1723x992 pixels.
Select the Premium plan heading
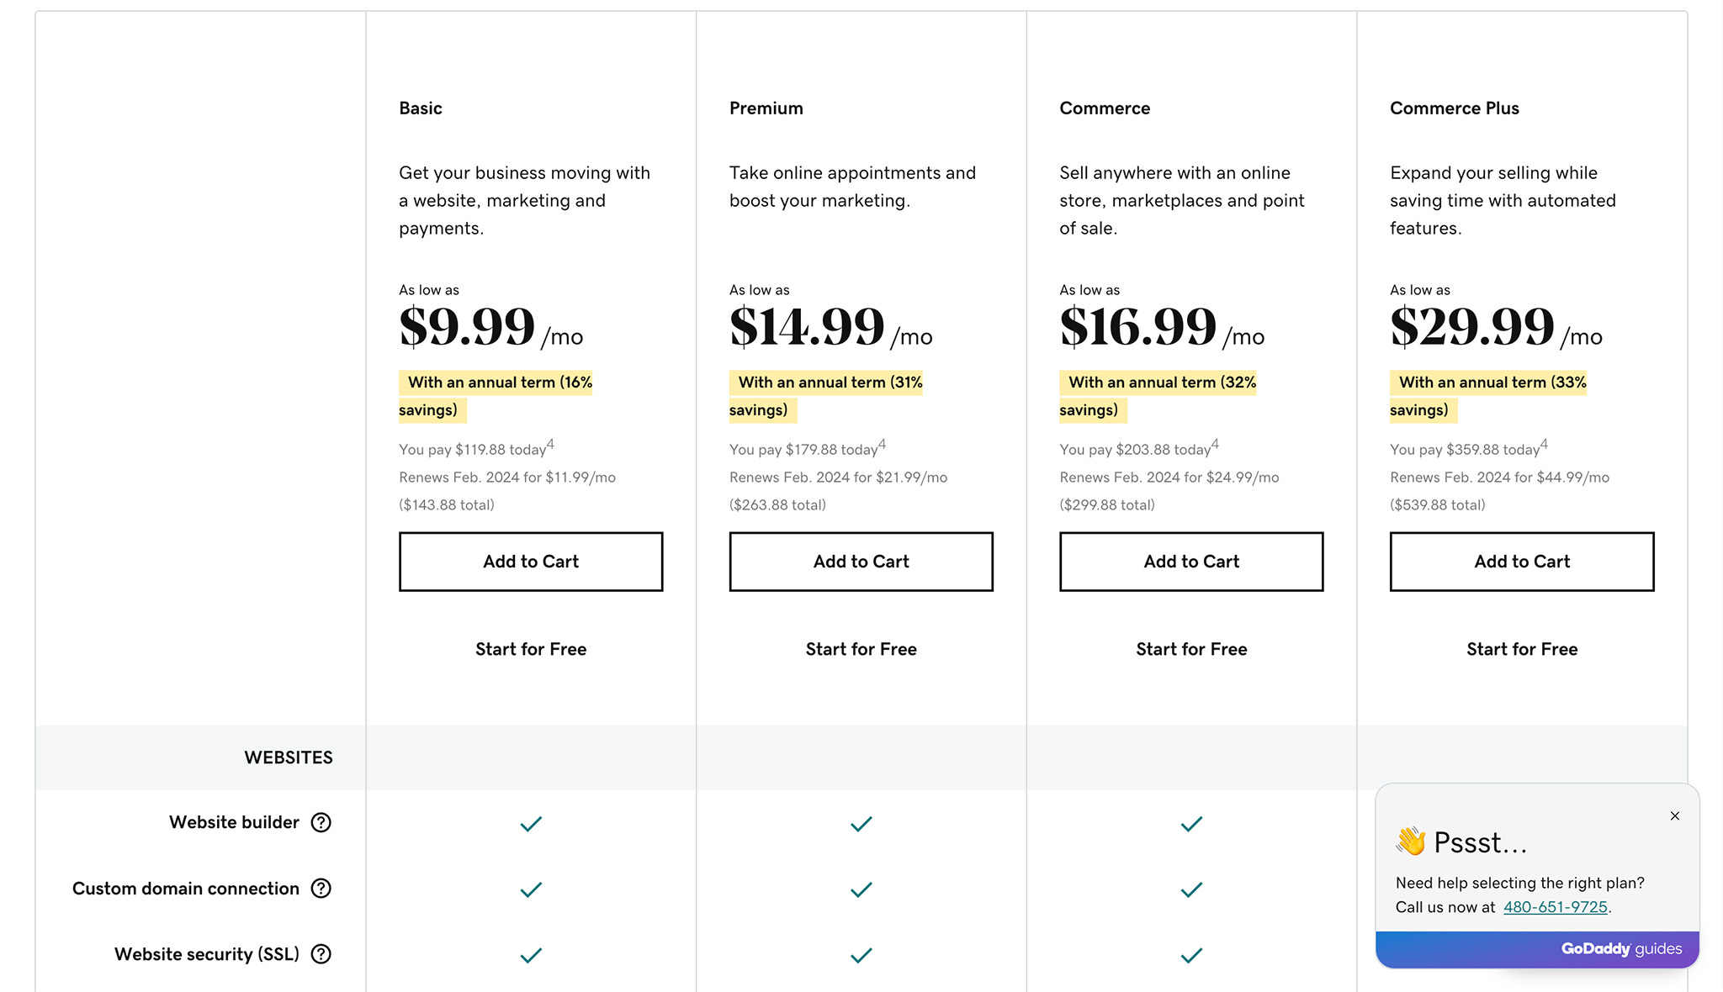(x=766, y=108)
